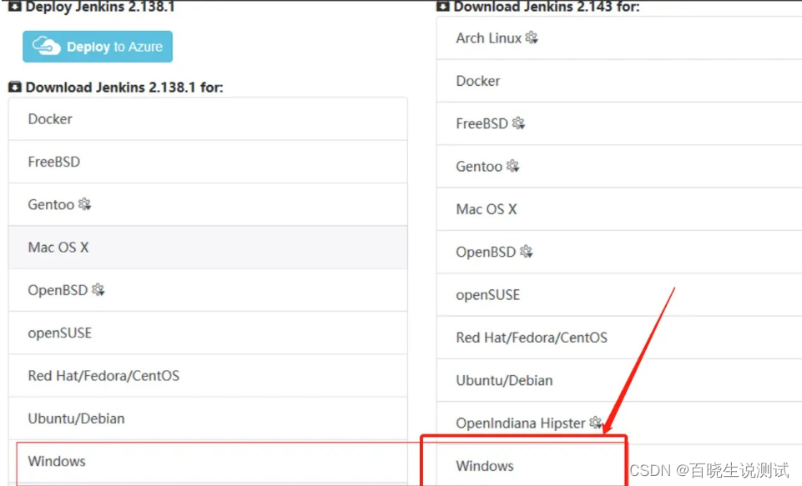The height and width of the screenshot is (486, 802).
Task: Click the gear icon beside OpenBSD in 2.138.1 list
Action: point(98,290)
